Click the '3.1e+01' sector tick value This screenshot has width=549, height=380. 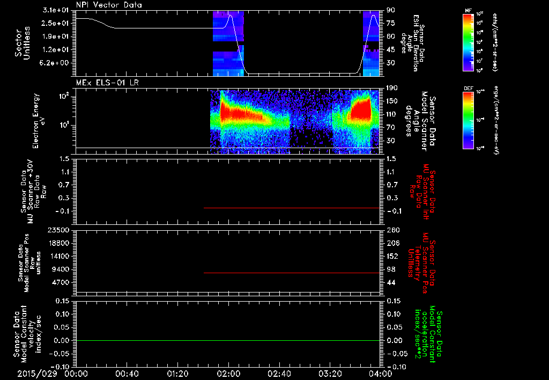56,10
